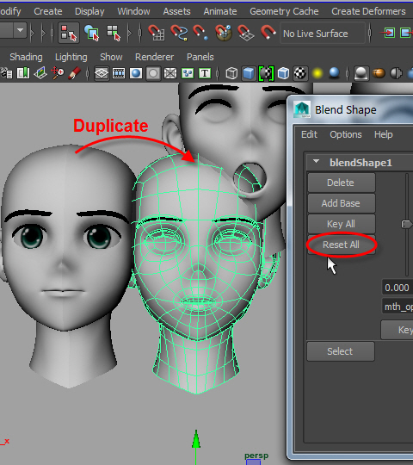Screen dimensions: 413x465
Task: Click the X-Ray Joints half-sphere icon
Action: [x=396, y=73]
